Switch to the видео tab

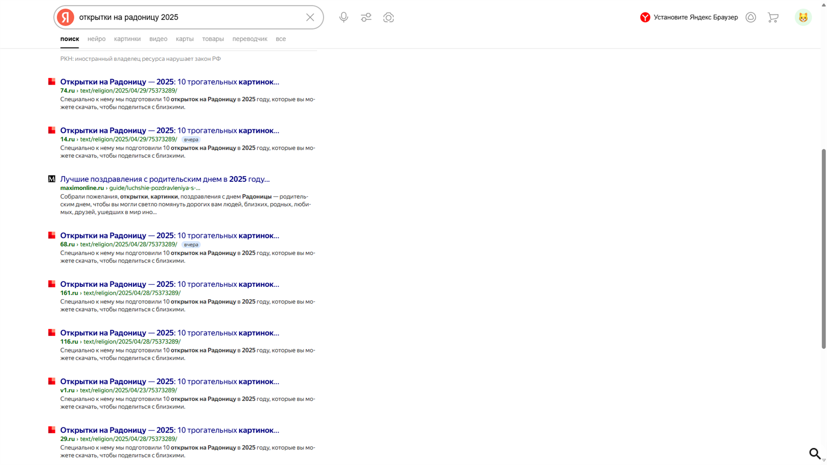(x=158, y=39)
